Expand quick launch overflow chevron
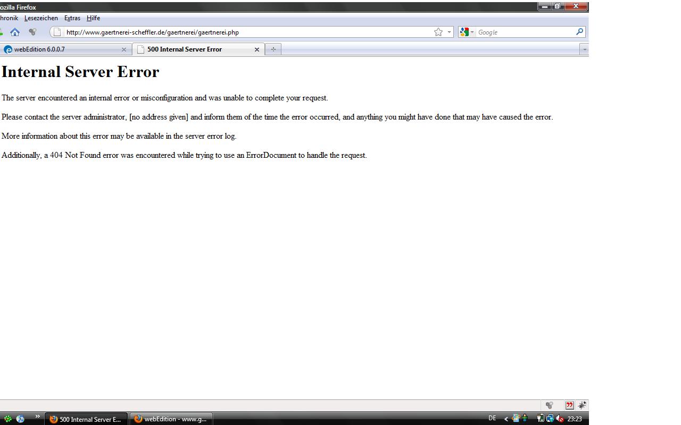The image size is (681, 425). coord(37,416)
